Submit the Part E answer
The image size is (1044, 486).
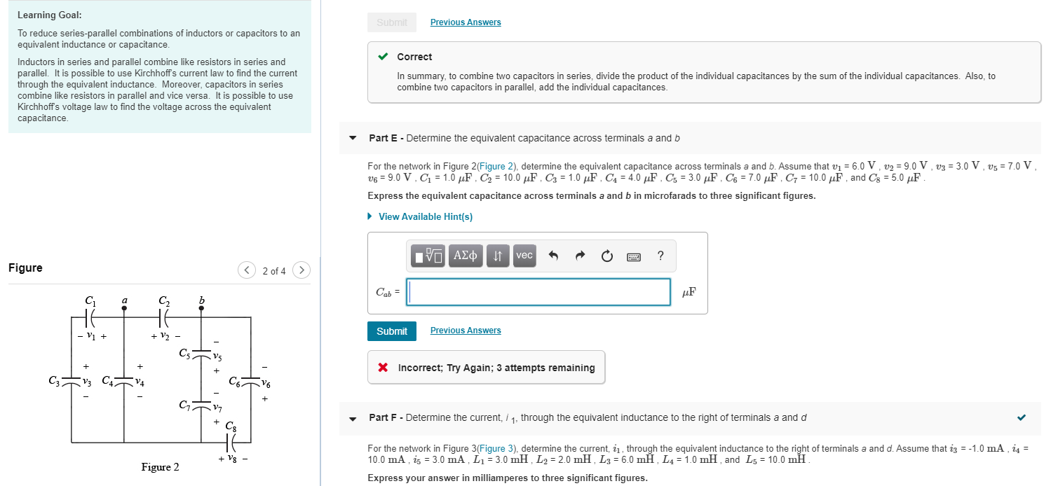(x=391, y=330)
